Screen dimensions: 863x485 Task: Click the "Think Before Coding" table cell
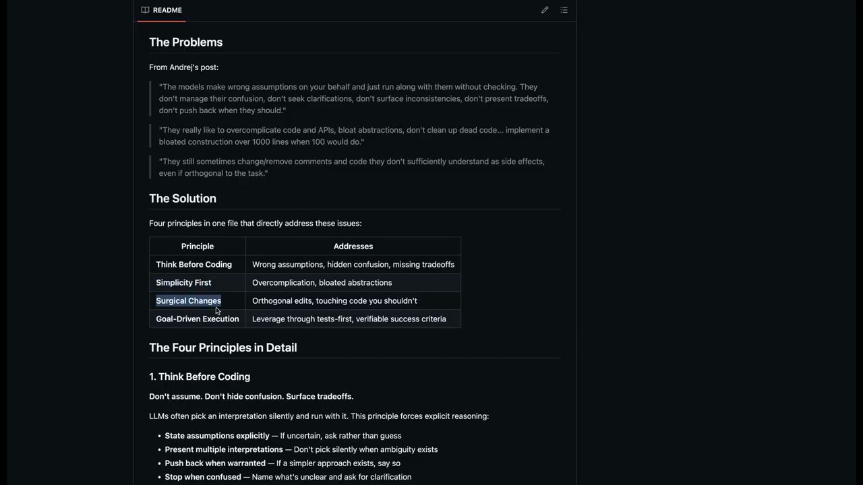(198, 265)
